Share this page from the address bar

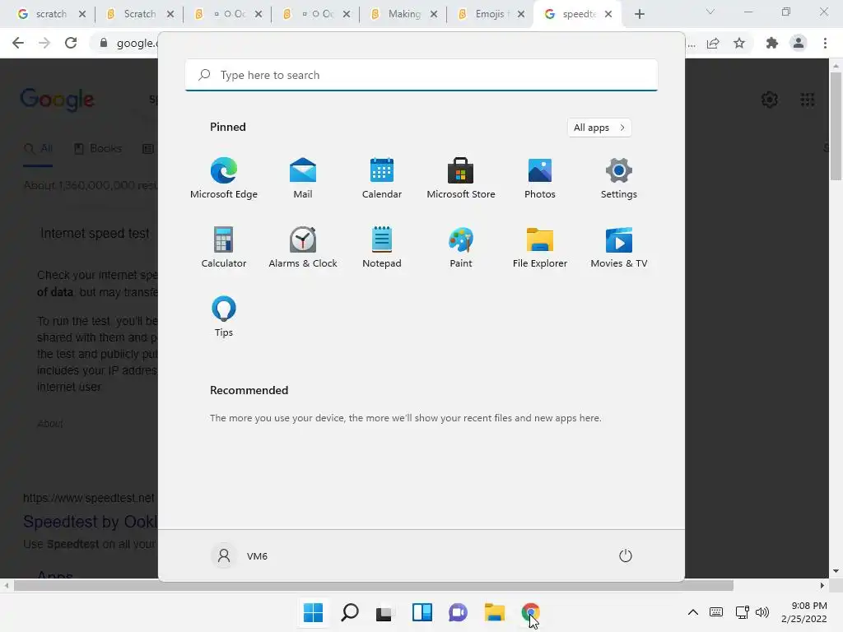coord(713,43)
